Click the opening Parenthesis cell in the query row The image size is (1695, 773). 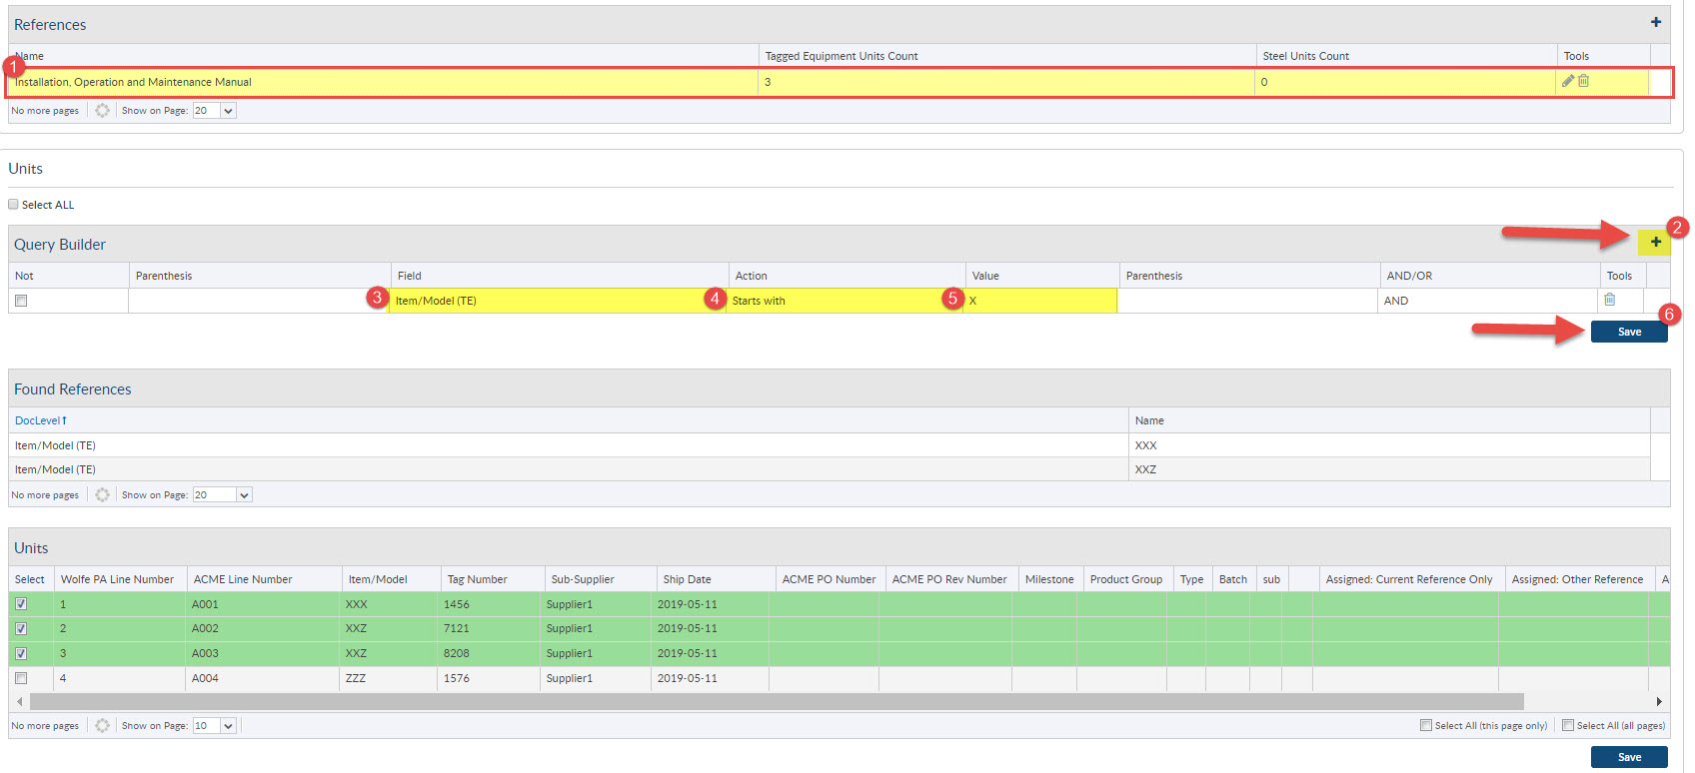[x=259, y=301]
